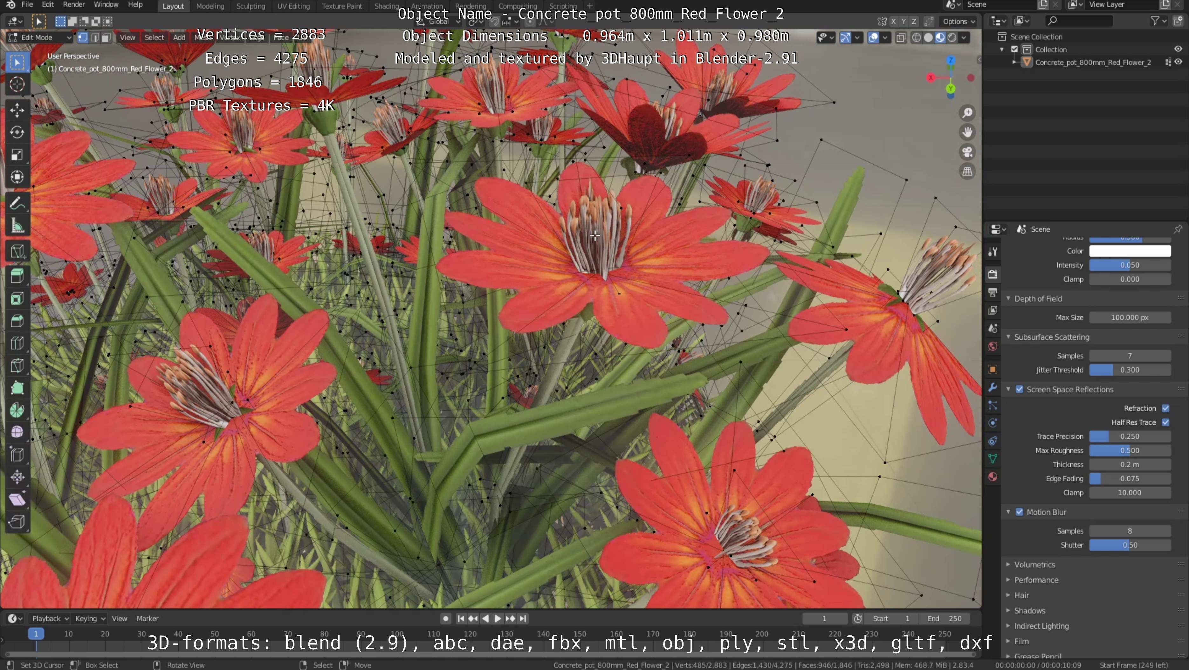Select the Move tool
Screen dimensions: 1189x670
(x=17, y=110)
